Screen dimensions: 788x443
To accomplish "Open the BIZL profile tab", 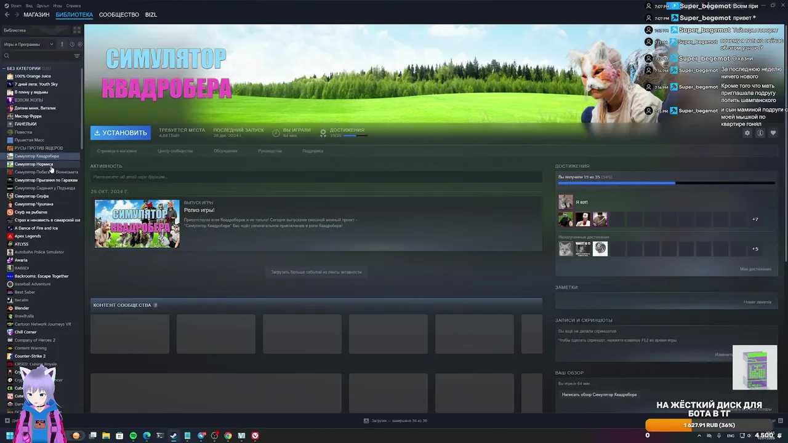I will pos(151,15).
